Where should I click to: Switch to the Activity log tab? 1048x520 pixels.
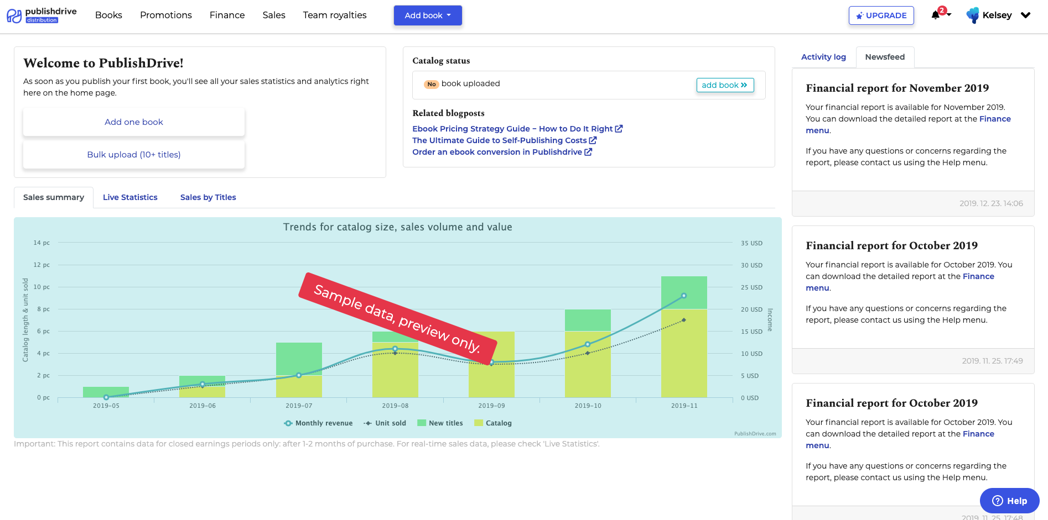[x=823, y=57]
